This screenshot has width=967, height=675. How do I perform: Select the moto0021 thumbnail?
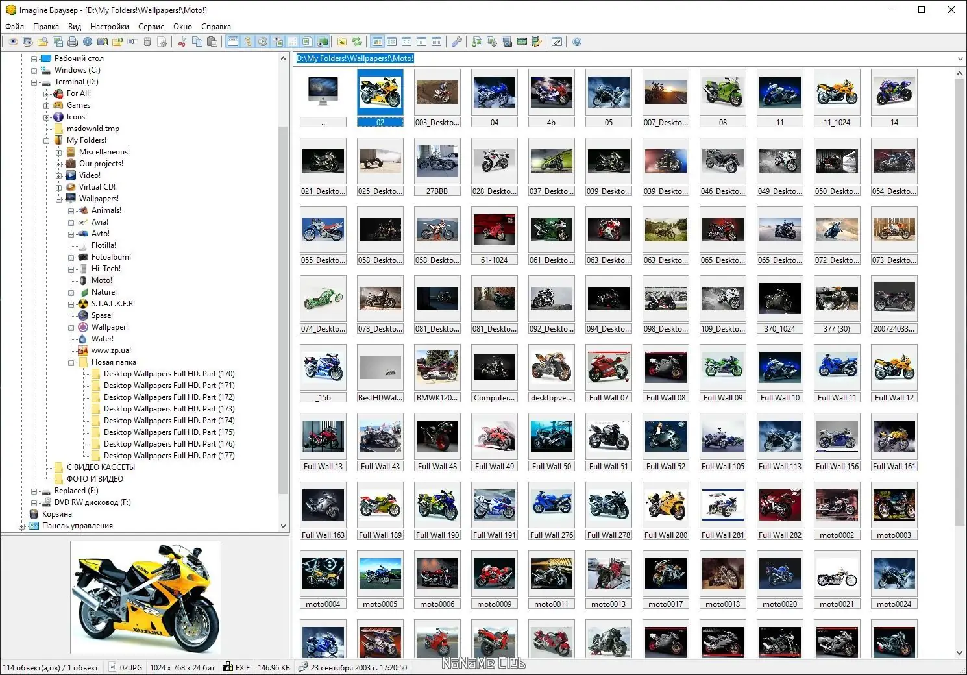pos(837,579)
